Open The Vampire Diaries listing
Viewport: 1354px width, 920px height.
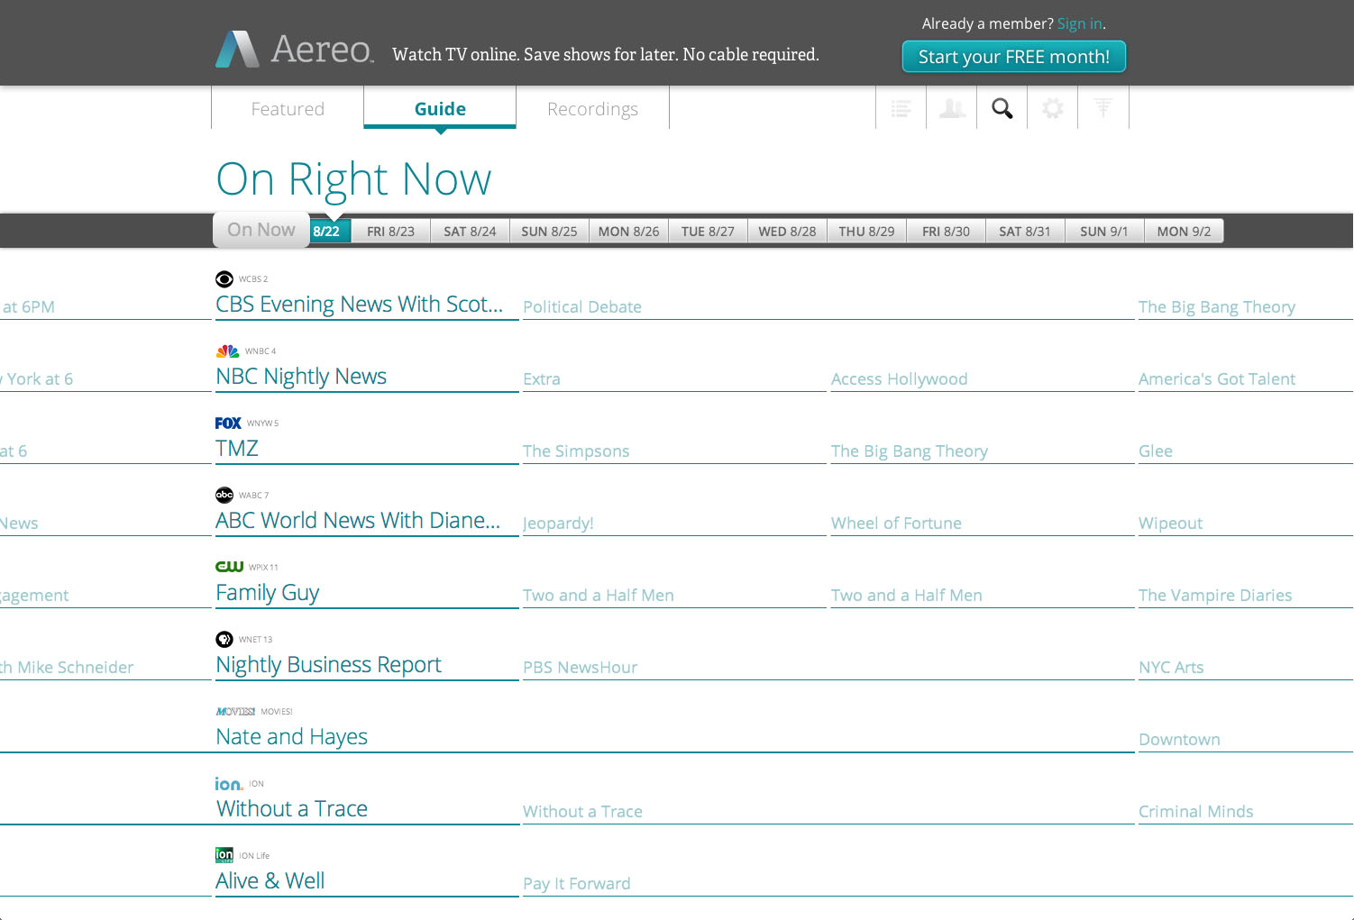tap(1214, 596)
